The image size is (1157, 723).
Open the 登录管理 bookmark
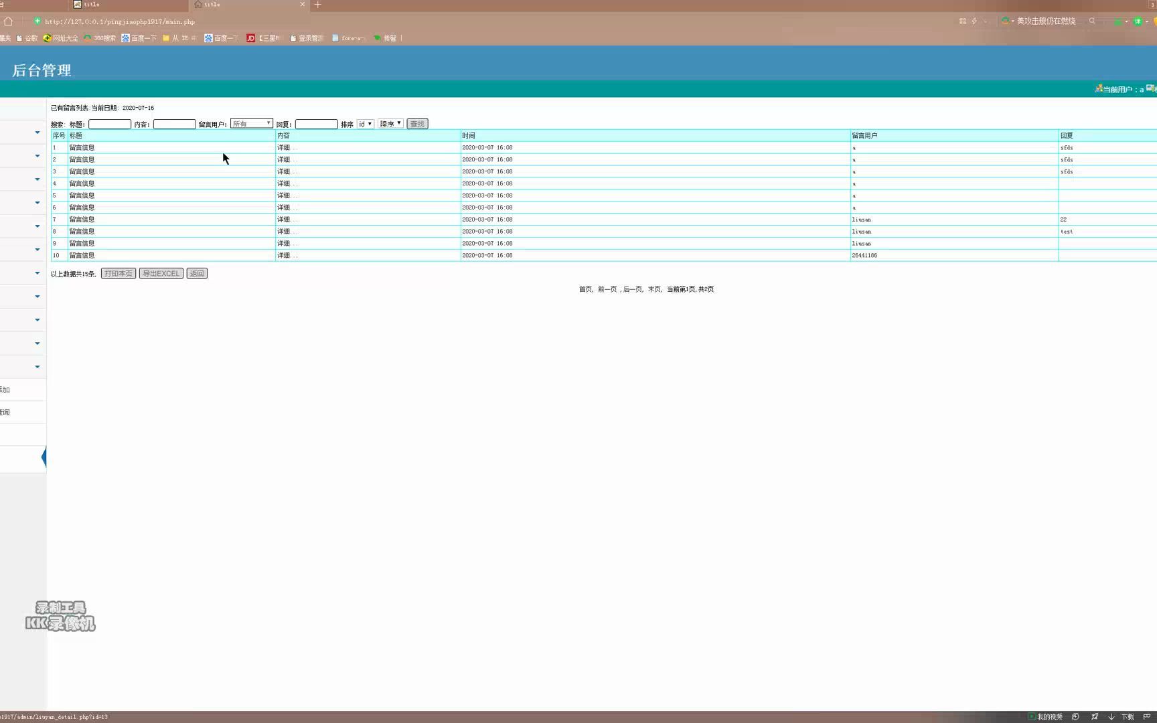(x=307, y=38)
